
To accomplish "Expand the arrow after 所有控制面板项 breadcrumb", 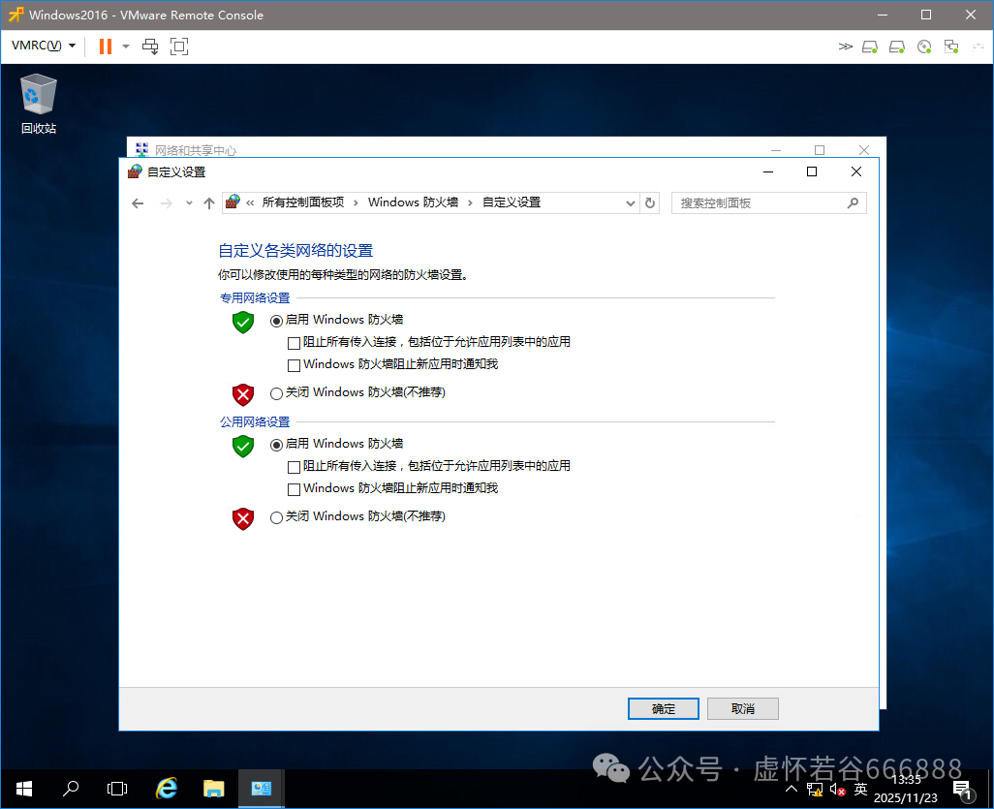I will [x=356, y=202].
